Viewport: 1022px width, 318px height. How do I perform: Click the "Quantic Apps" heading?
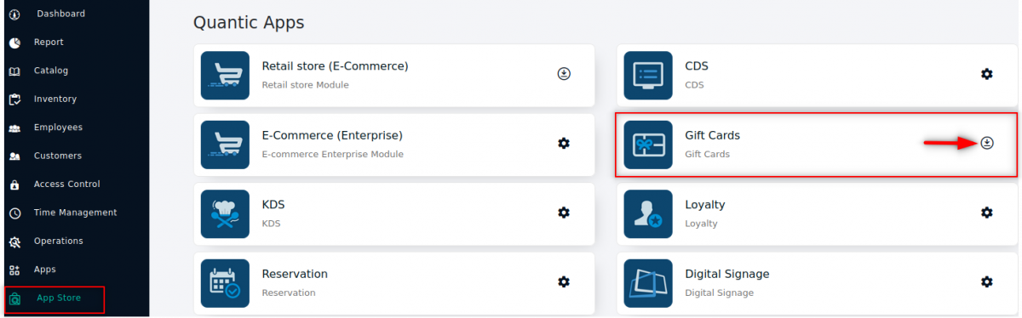pyautogui.click(x=249, y=23)
